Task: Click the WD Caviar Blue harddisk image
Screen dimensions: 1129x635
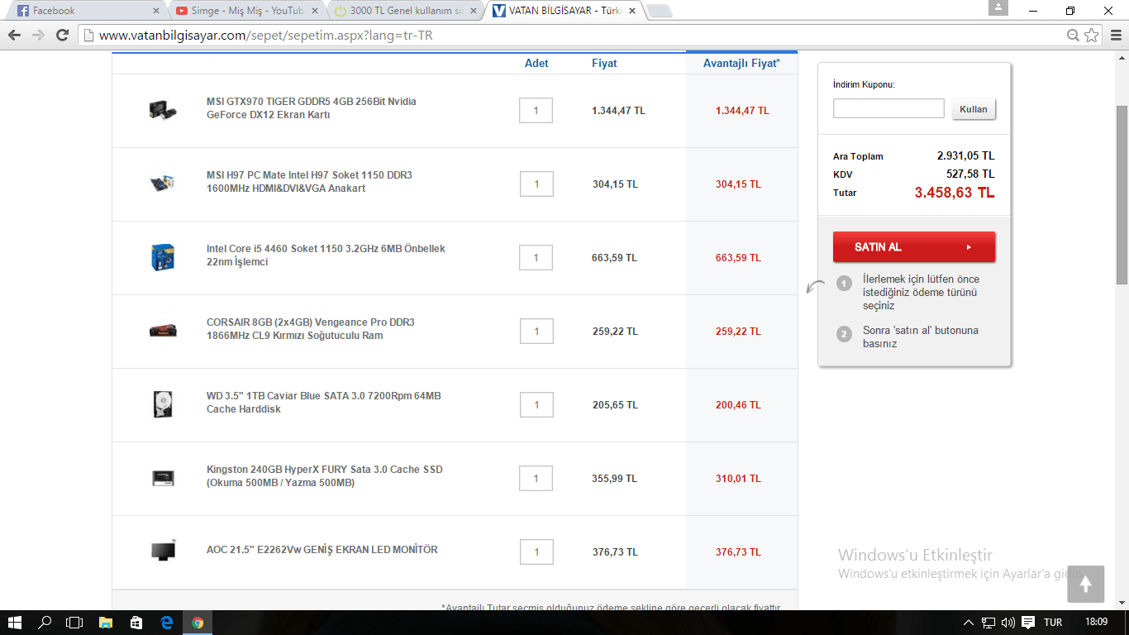Action: tap(162, 404)
